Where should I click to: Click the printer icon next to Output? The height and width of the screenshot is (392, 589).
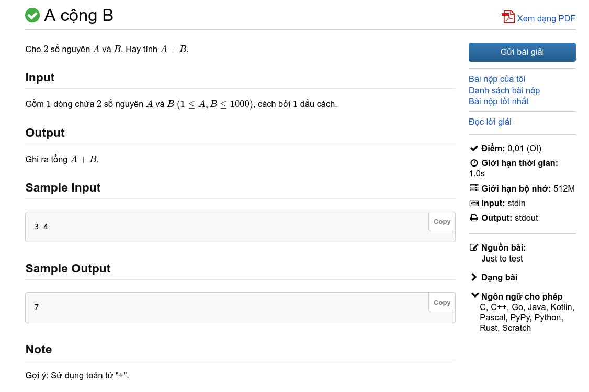coord(474,218)
